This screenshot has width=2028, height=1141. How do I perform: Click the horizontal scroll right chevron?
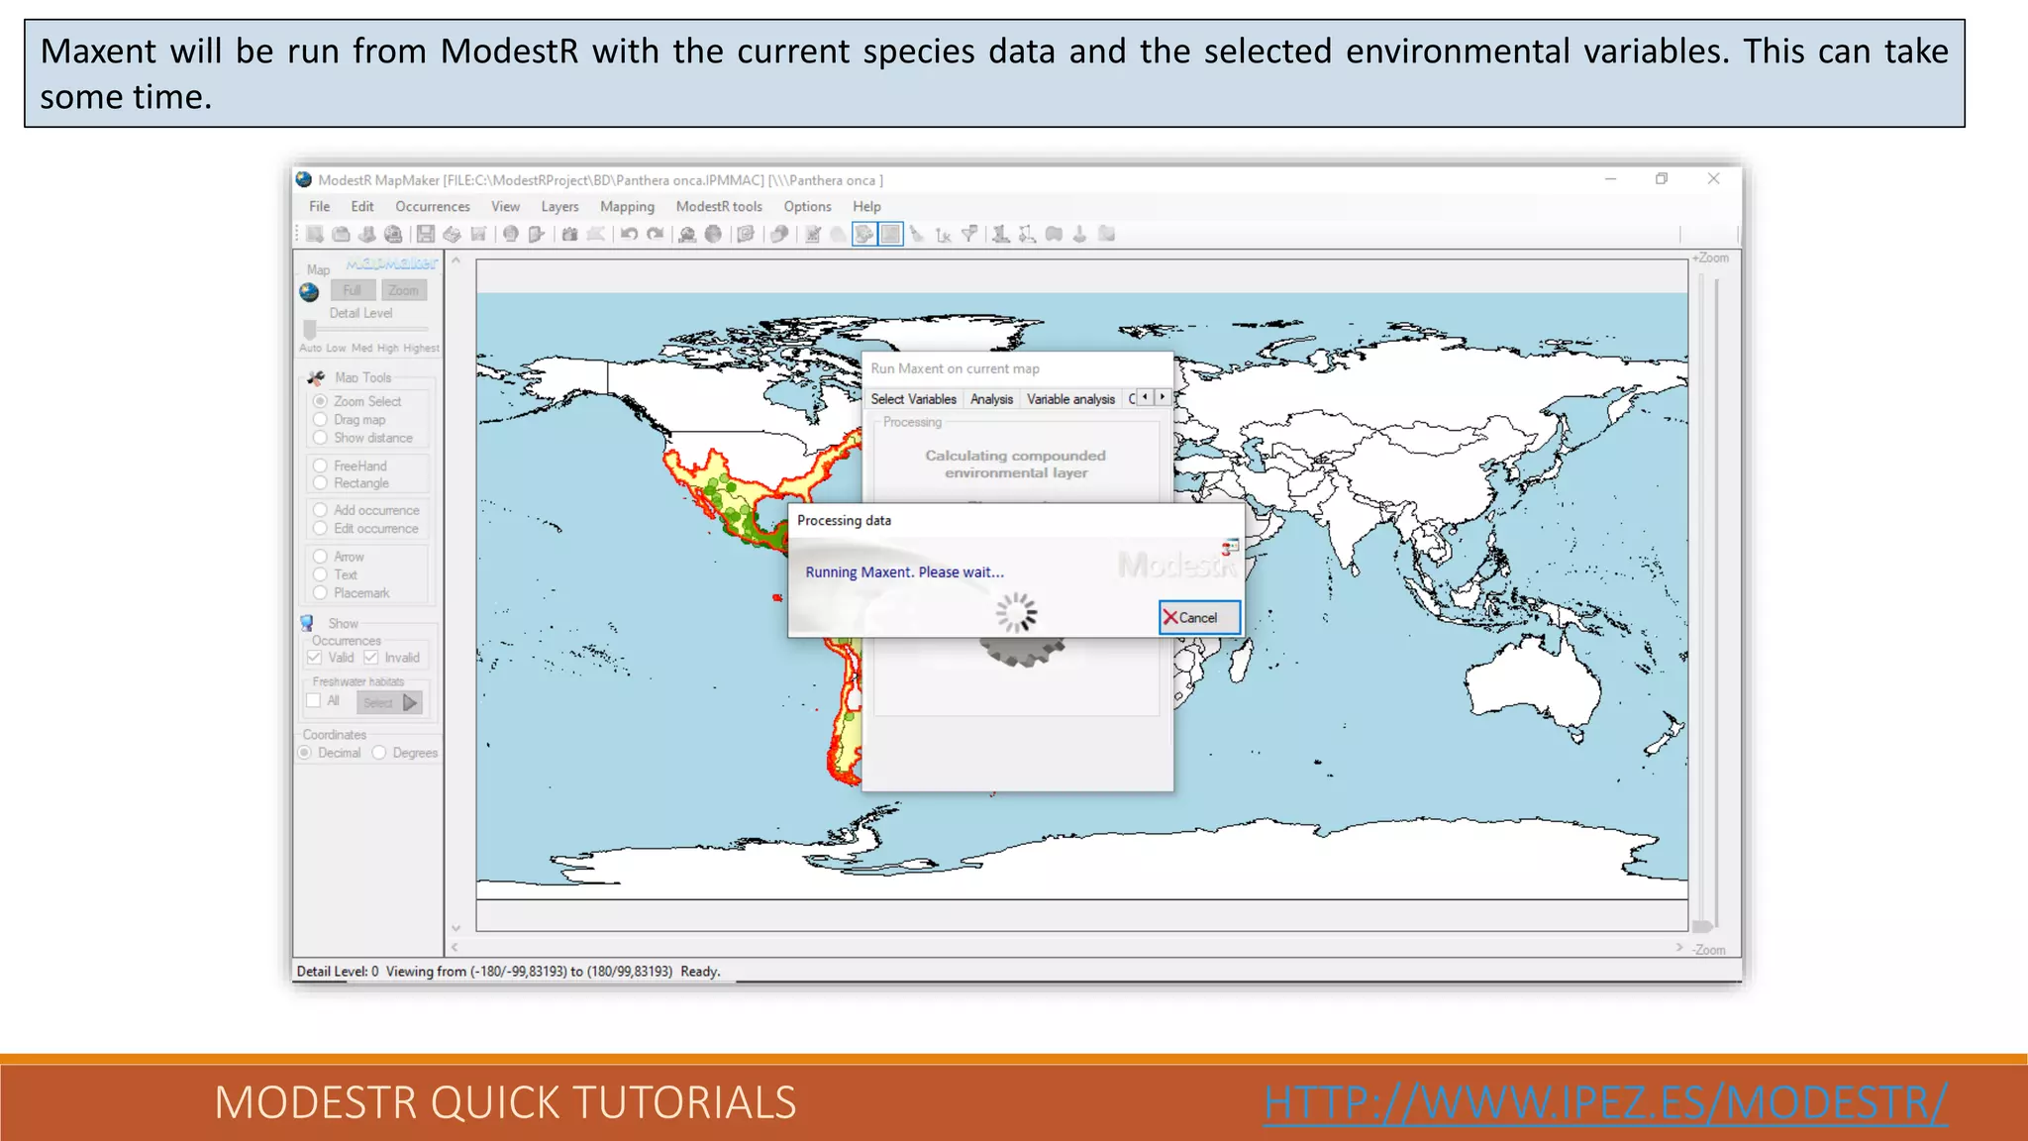[1679, 947]
